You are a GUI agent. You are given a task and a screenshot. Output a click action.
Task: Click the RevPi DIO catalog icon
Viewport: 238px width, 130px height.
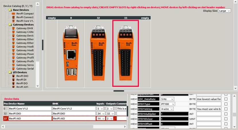(13, 76)
